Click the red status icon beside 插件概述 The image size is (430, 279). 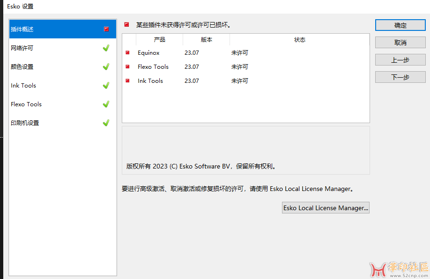[106, 29]
